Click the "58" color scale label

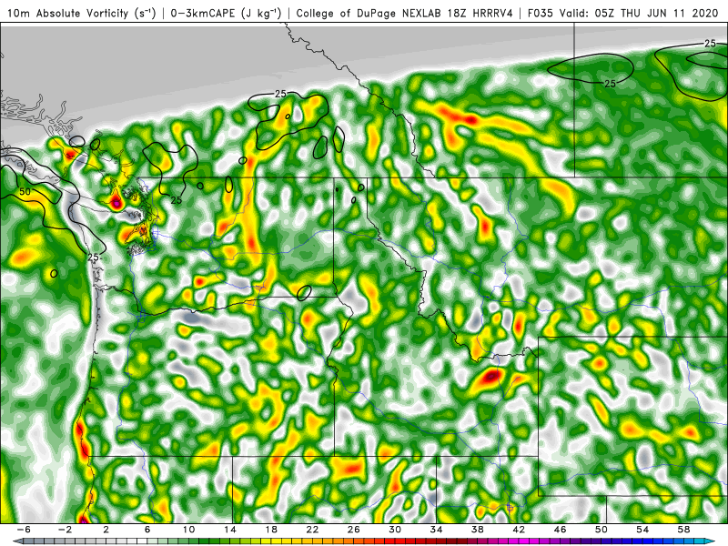tap(684, 530)
